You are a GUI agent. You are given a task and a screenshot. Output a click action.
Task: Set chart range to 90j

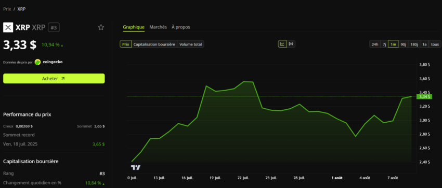coord(403,45)
